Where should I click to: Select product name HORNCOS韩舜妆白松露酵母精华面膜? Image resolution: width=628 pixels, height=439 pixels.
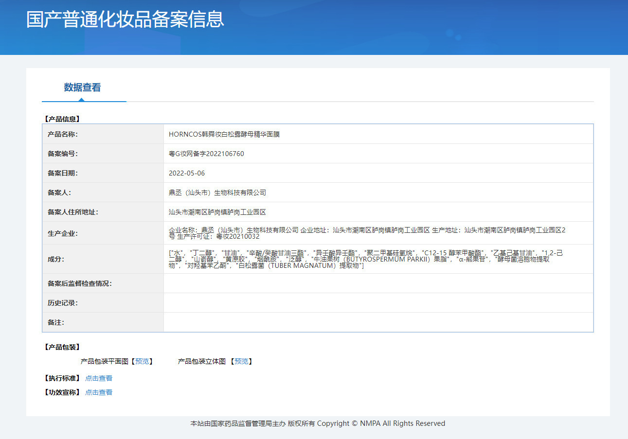[x=224, y=134]
